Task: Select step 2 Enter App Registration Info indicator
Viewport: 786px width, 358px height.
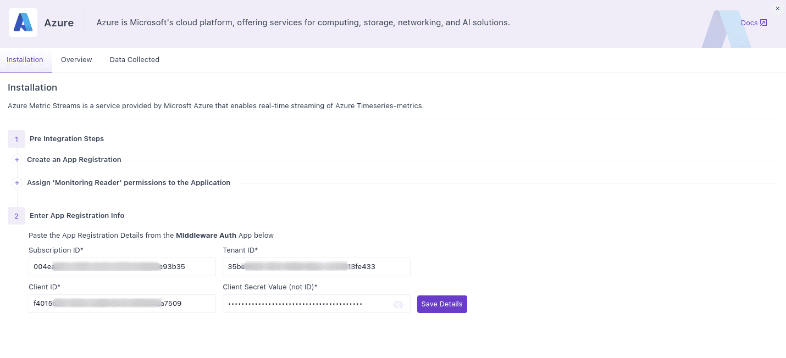Action: pyautogui.click(x=16, y=216)
